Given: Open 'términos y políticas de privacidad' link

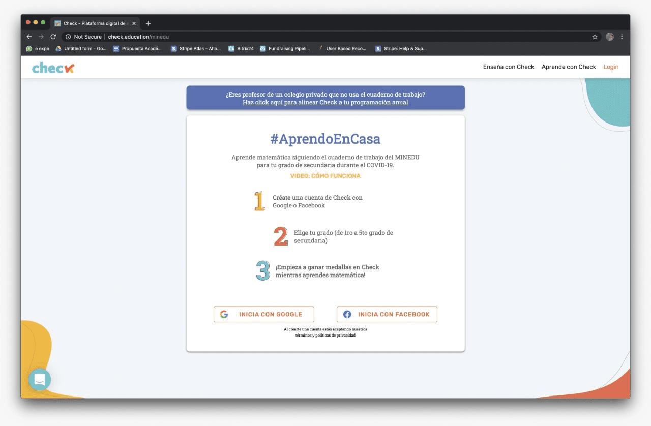Looking at the screenshot, I should 325,336.
